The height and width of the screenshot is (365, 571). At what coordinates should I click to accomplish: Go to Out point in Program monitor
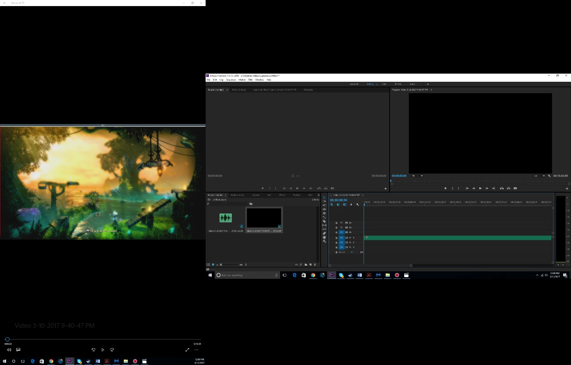point(494,188)
